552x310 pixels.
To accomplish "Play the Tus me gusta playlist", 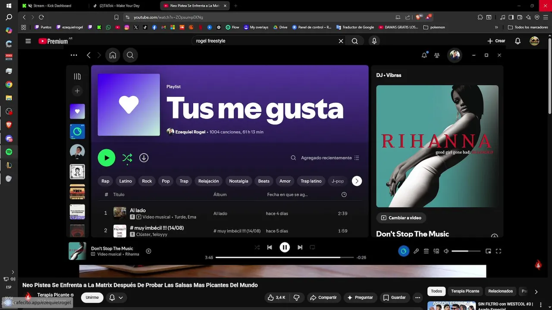I will 107,158.
